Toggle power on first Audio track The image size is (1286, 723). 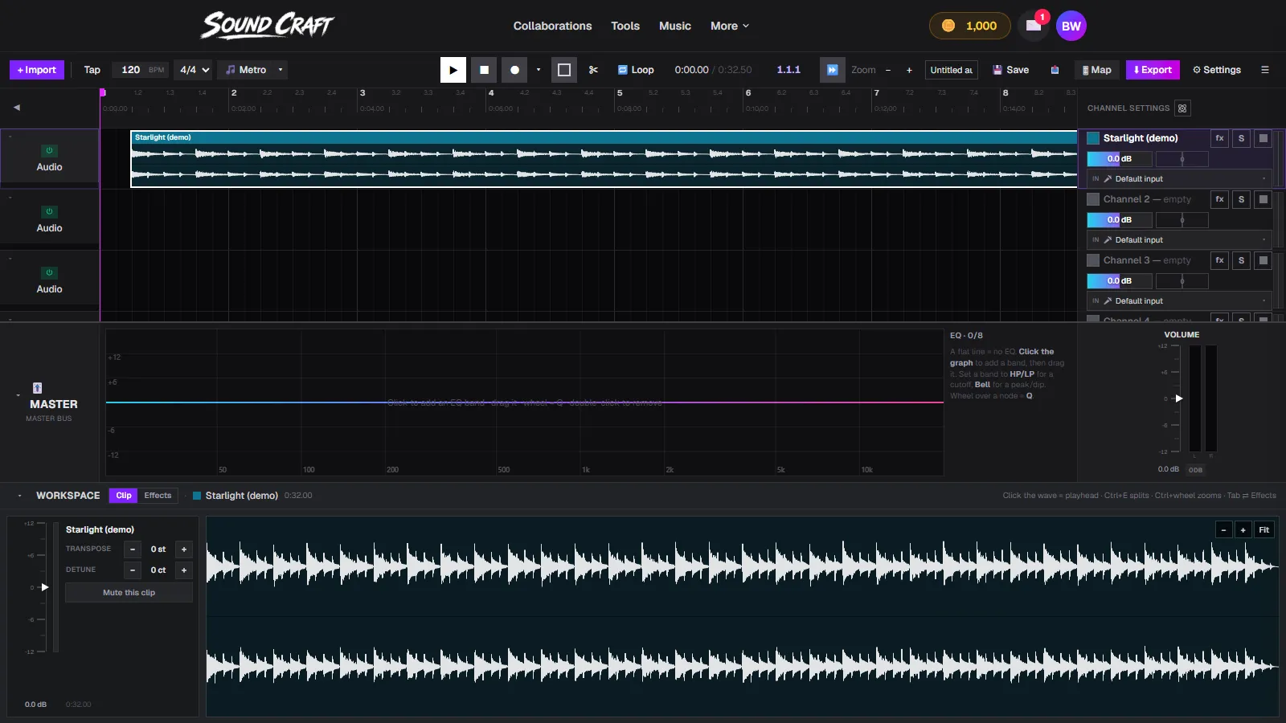click(49, 150)
